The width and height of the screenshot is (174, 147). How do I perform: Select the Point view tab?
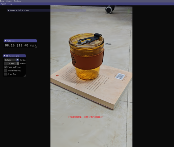pos(6,4)
